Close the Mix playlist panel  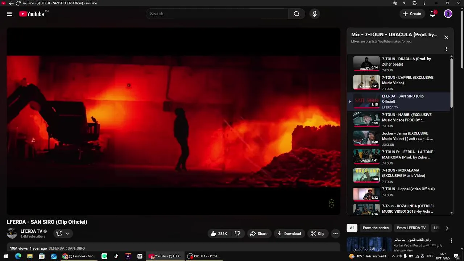click(x=446, y=37)
